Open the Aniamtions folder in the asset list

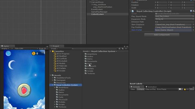click(91, 54)
